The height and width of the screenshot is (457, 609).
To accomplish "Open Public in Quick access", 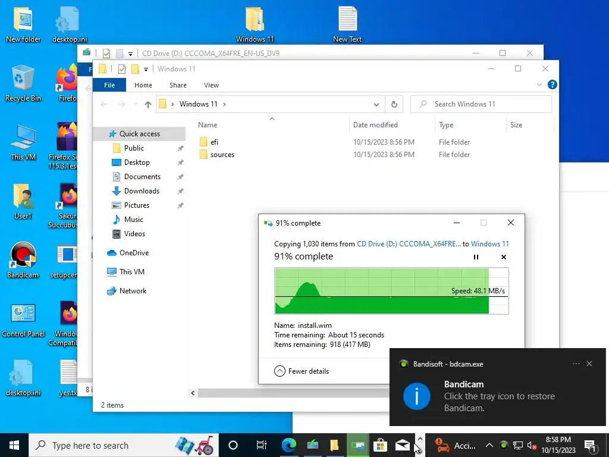I will (x=134, y=148).
